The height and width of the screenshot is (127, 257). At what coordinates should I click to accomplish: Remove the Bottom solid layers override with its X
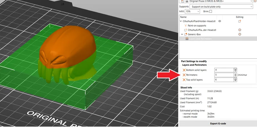point(184,70)
